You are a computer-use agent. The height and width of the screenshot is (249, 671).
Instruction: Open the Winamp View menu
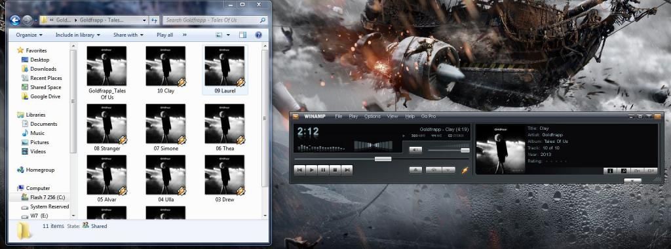click(x=393, y=117)
